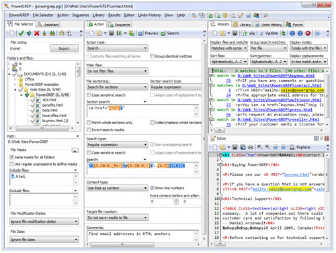Click the library book icon in main toolbar

pos(225,15)
